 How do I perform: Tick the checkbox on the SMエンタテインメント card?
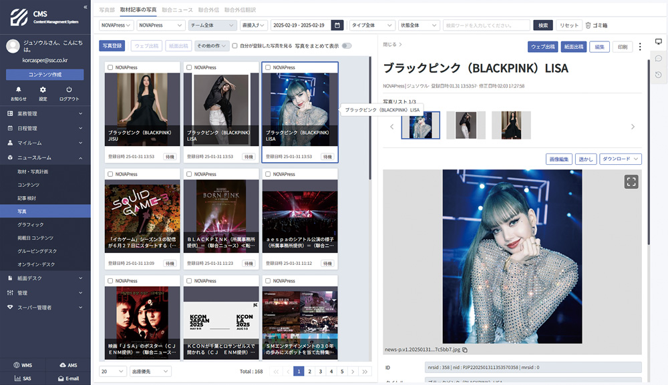[268, 281]
